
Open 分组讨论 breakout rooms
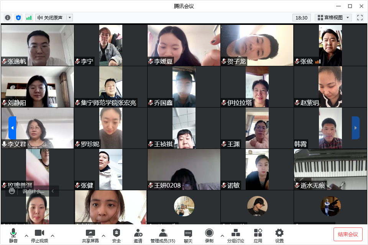tap(235, 235)
